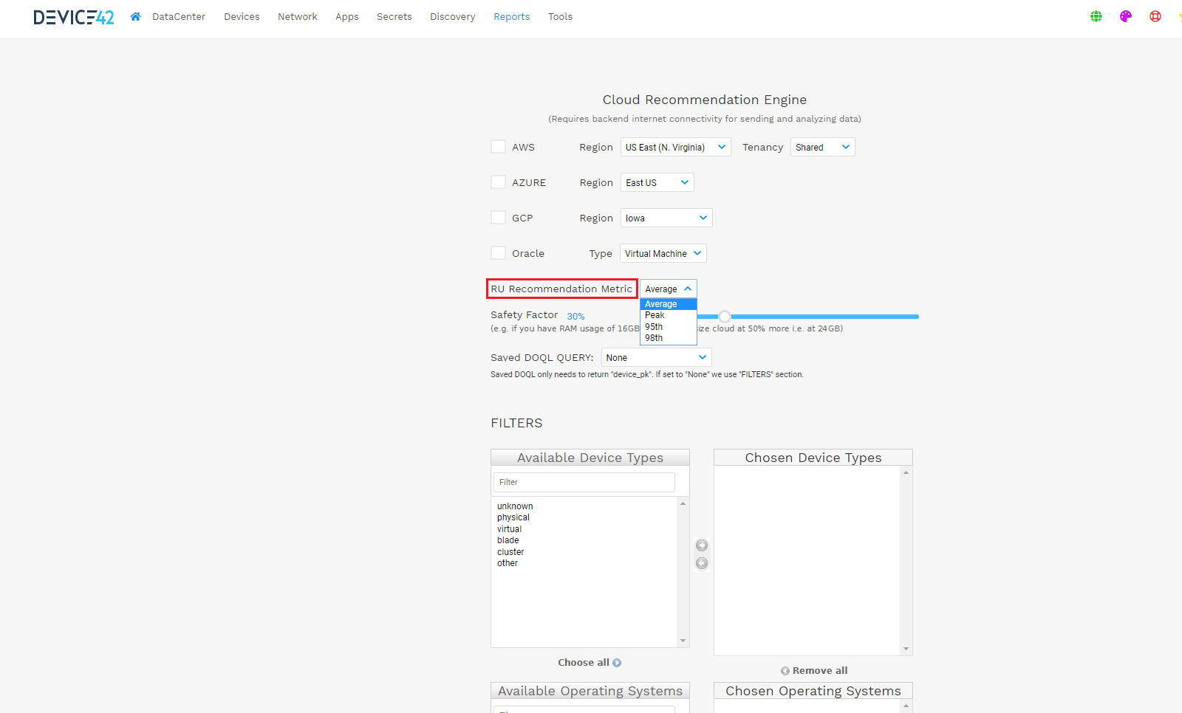
Task: Open the Tenancy Shared dropdown
Action: pos(823,147)
